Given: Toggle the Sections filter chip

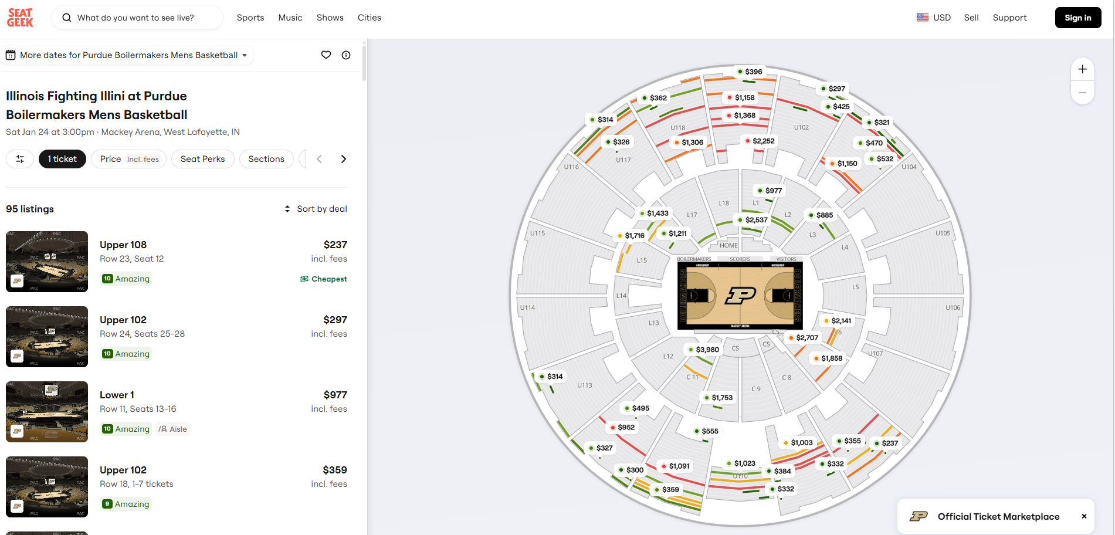Looking at the screenshot, I should click(x=266, y=159).
